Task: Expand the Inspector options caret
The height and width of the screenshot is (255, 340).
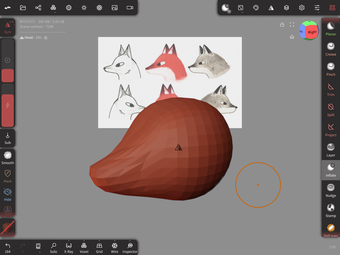Action: pyautogui.click(x=130, y=241)
